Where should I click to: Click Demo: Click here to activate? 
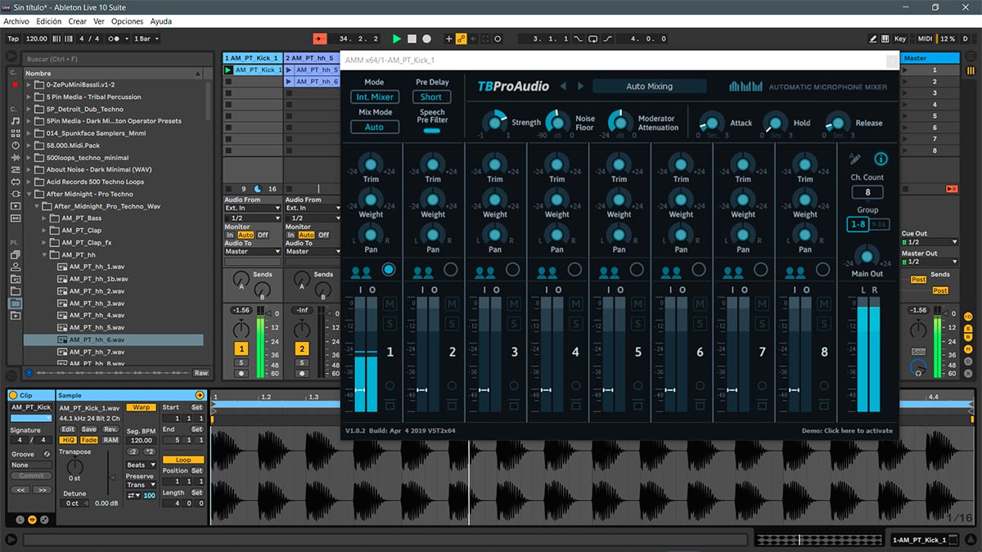click(x=847, y=430)
